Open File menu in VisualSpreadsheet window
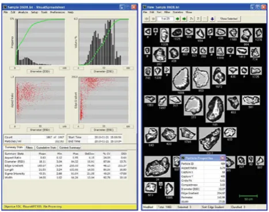The image size is (269, 212). [6, 12]
